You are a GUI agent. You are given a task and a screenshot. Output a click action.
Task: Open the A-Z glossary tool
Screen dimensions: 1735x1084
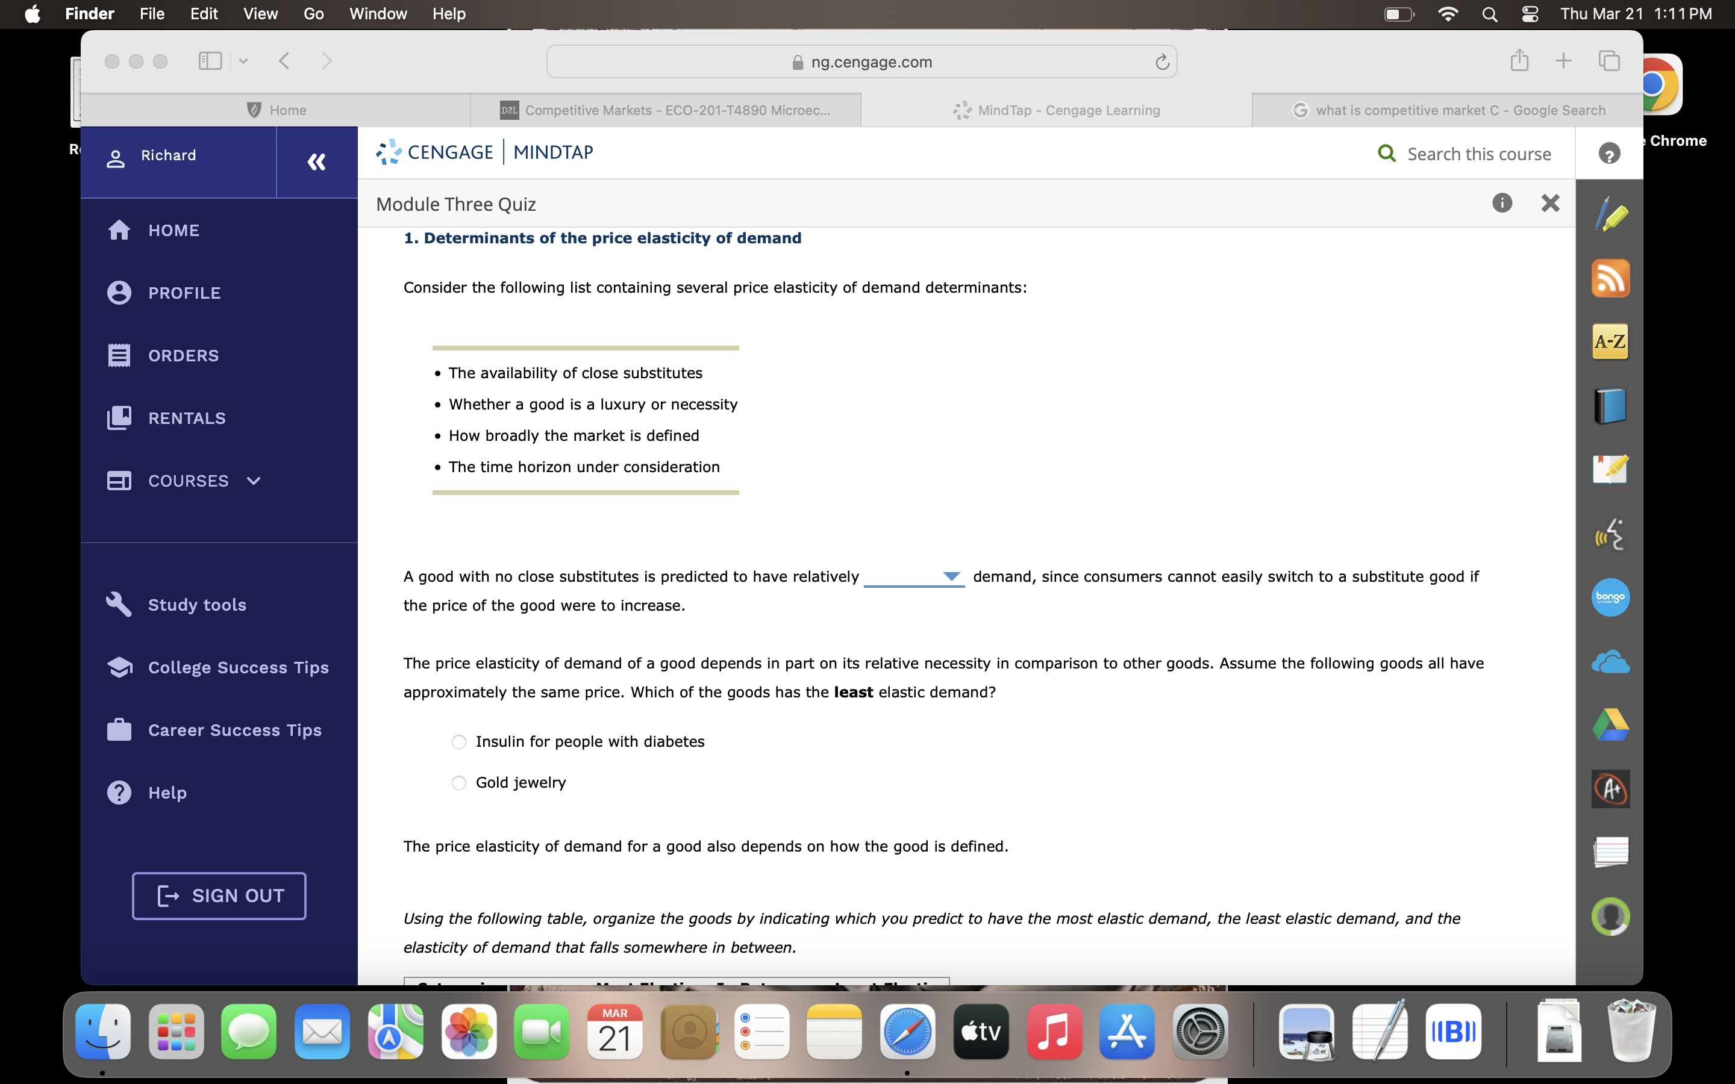click(x=1611, y=342)
